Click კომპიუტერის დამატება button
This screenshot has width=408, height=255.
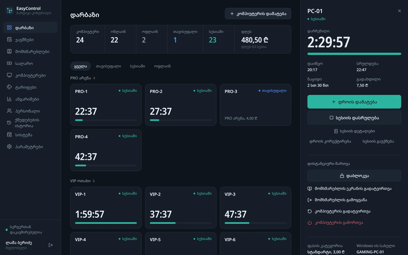(258, 14)
